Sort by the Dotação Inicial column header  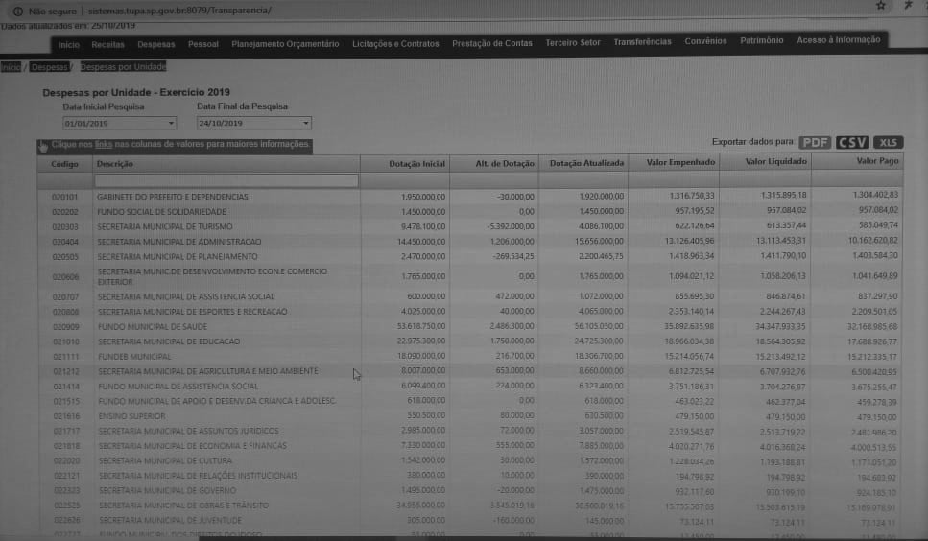pyautogui.click(x=416, y=163)
